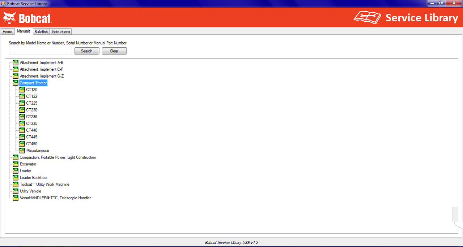463x247 pixels.
Task: Select the CT122 model
Action: pos(32,96)
